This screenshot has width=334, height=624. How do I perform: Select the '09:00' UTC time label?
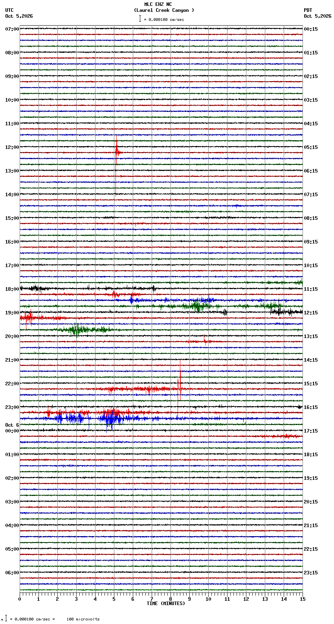point(12,76)
